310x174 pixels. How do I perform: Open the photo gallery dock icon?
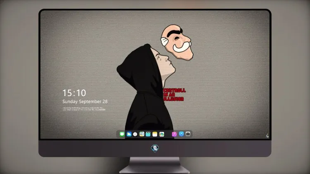pos(162,134)
